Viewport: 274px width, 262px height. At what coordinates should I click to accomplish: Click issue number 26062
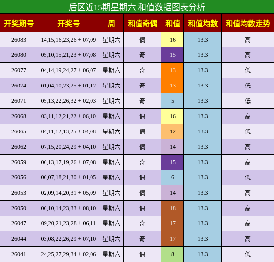click(x=19, y=147)
